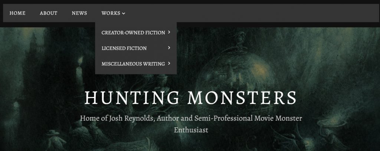Click the lit candle in header artwork

(x=79, y=70)
